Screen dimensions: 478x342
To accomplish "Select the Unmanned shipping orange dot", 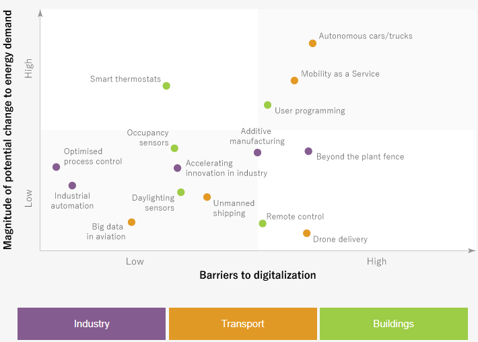I will pos(207,197).
